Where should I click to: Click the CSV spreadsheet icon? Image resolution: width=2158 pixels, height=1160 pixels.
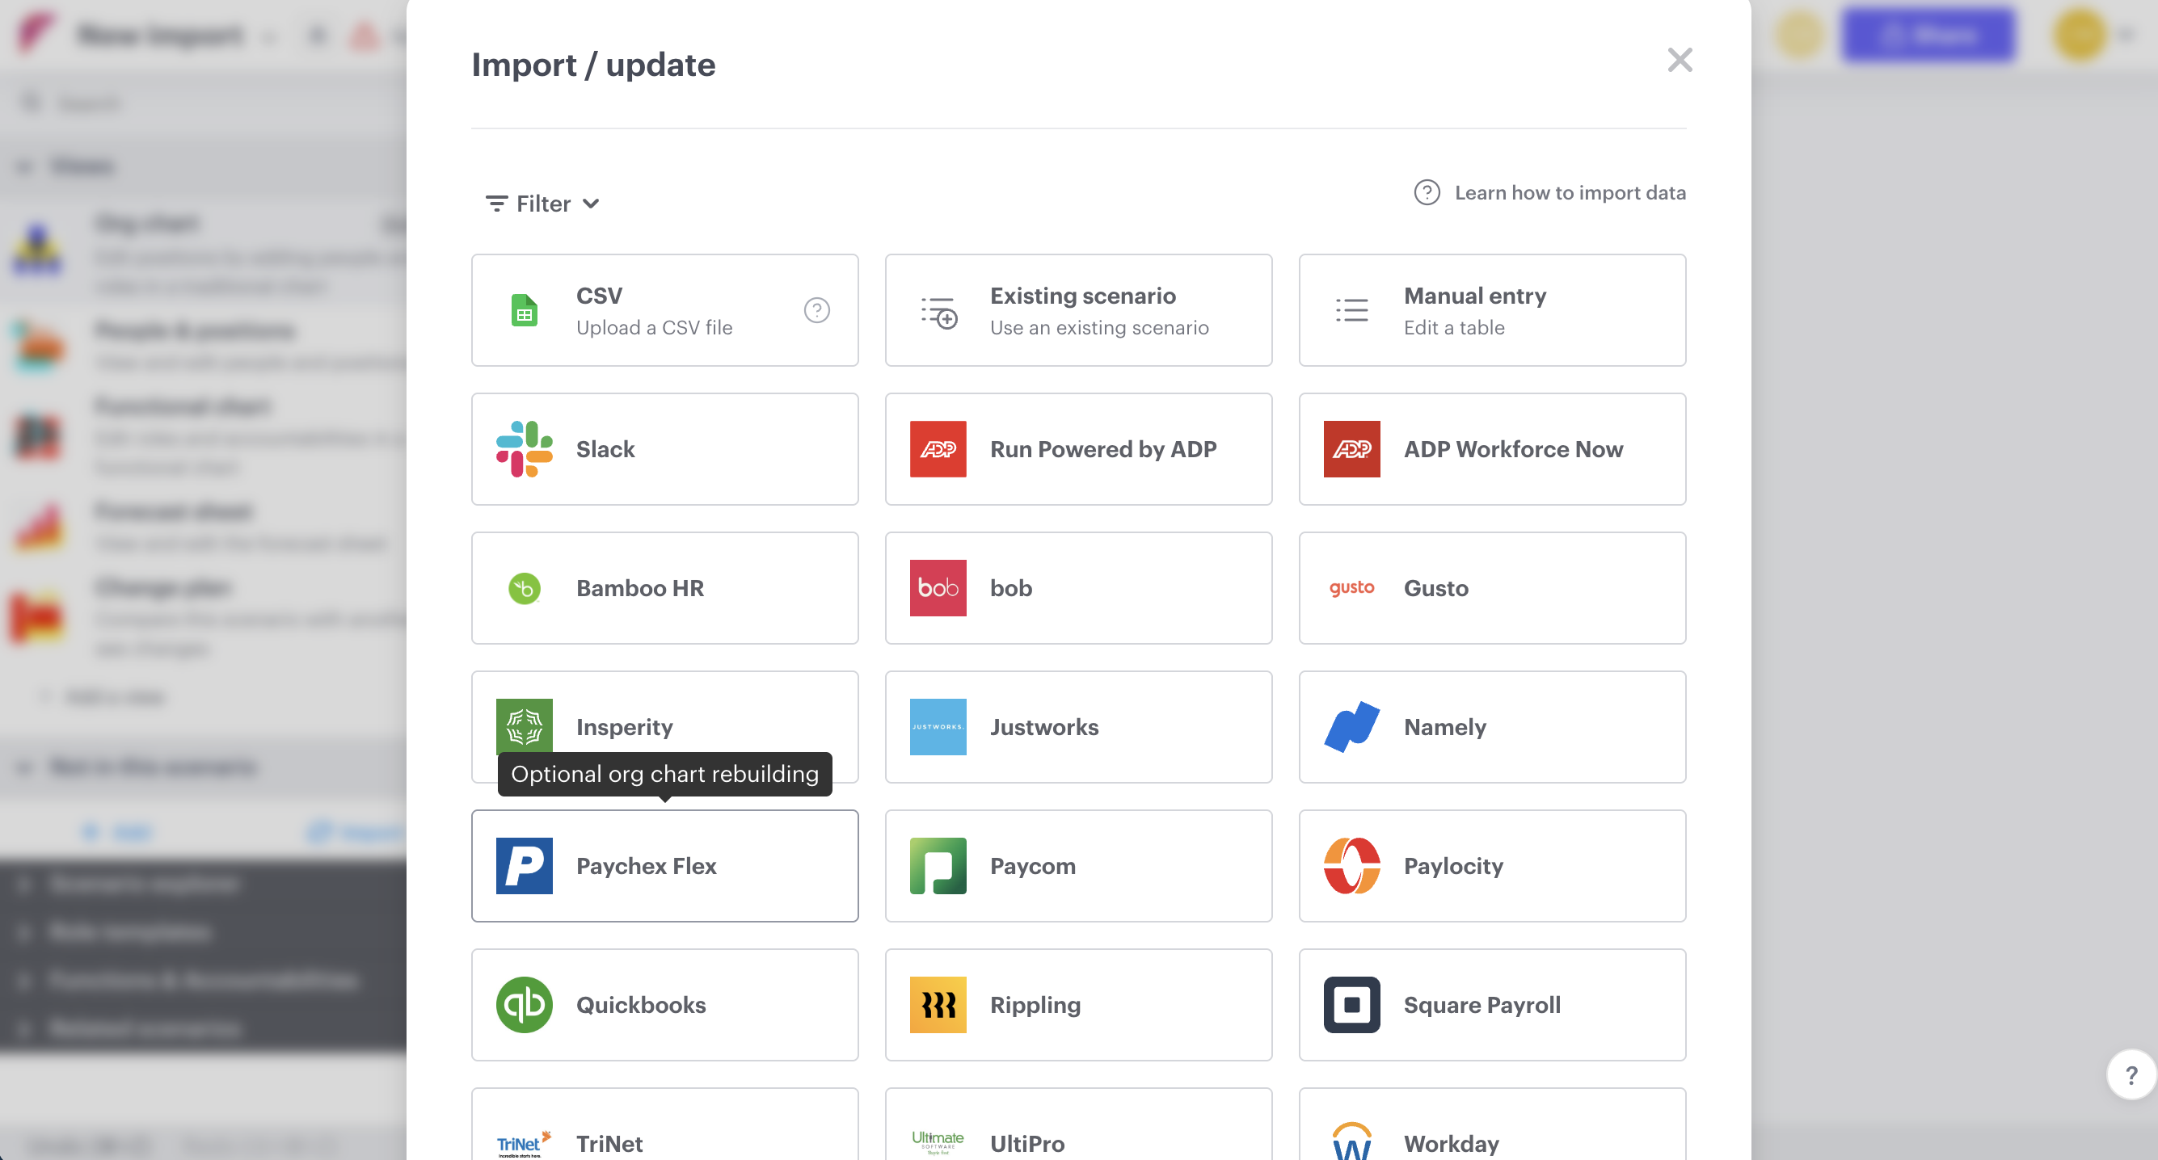coord(525,309)
